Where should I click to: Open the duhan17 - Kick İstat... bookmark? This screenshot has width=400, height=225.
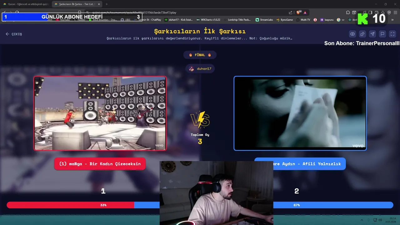(x=178, y=20)
